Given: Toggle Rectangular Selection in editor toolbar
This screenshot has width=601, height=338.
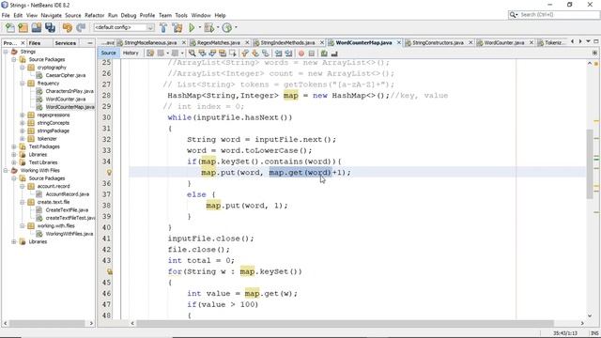Looking at the screenshot, I should pyautogui.click(x=232, y=54).
